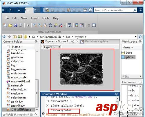
Task: Click the Browse for folder icon
Action: pyautogui.click(x=20, y=37)
